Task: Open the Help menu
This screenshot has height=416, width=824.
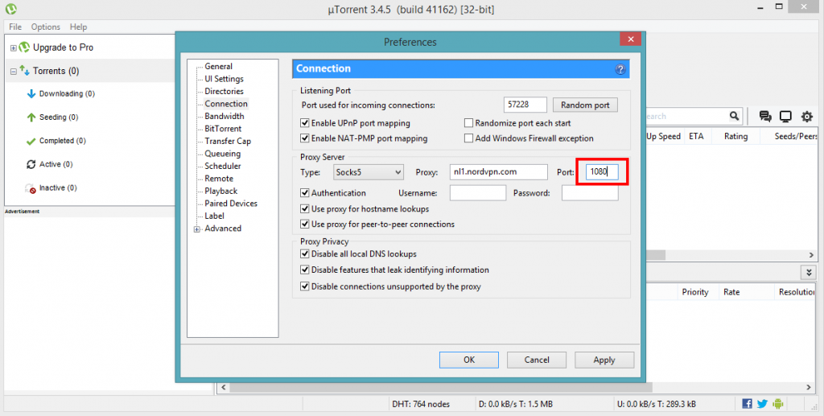Action: tap(78, 27)
